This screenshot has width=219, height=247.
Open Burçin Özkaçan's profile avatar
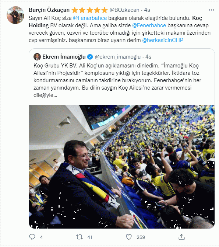click(15, 15)
